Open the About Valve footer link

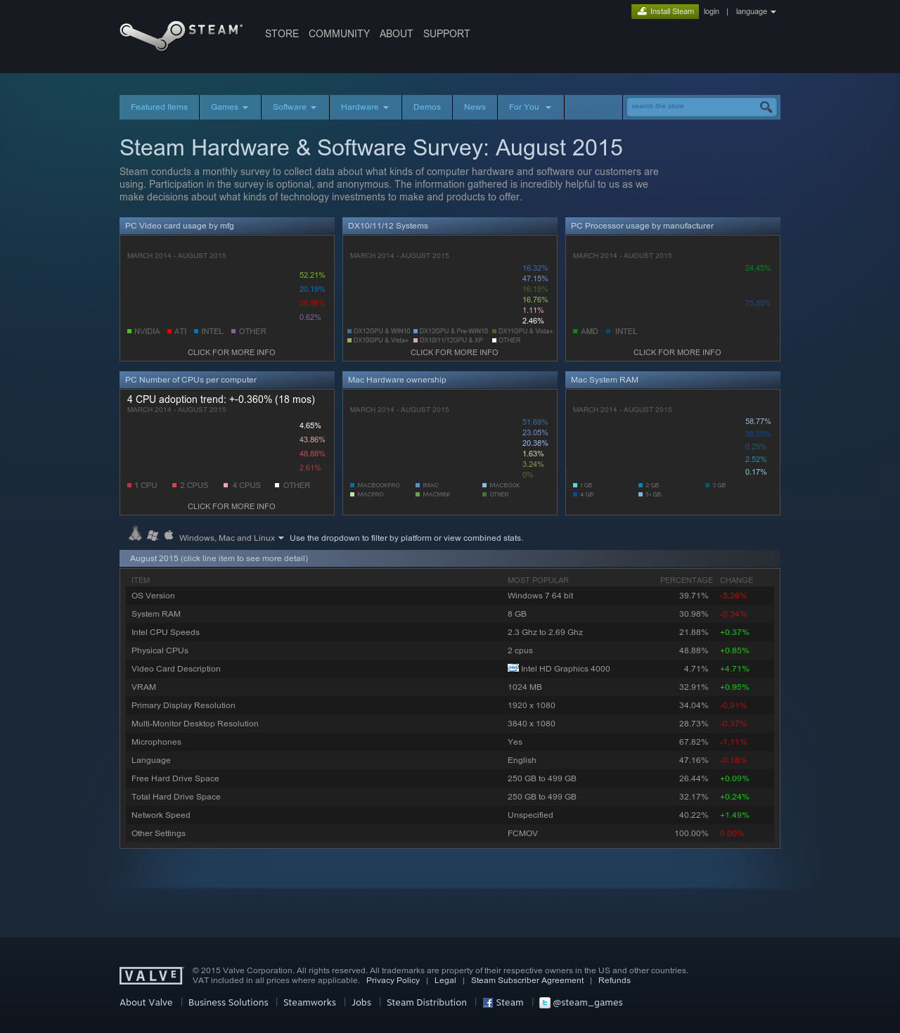click(x=146, y=1003)
